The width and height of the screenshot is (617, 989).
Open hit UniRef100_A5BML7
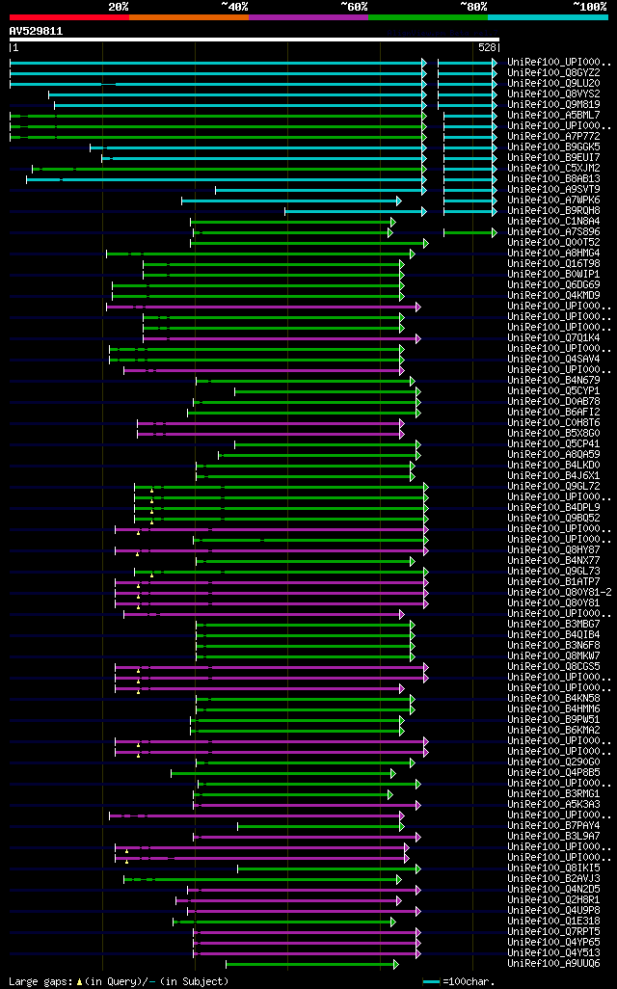pyautogui.click(x=554, y=116)
